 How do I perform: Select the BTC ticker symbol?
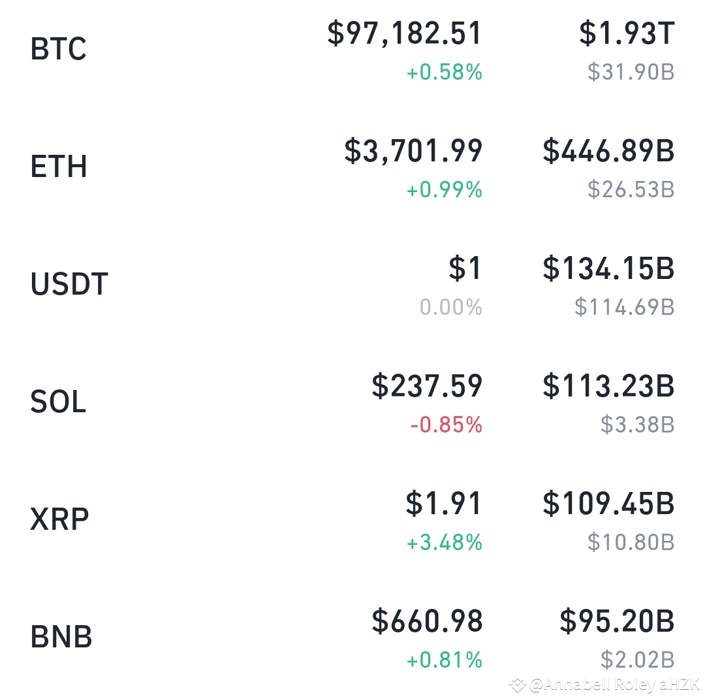click(x=57, y=49)
